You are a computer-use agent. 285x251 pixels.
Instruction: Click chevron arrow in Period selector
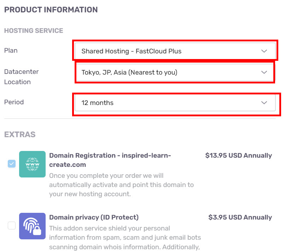click(264, 103)
